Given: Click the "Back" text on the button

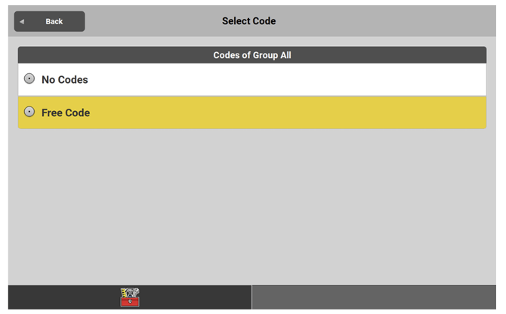Looking at the screenshot, I should (x=54, y=21).
